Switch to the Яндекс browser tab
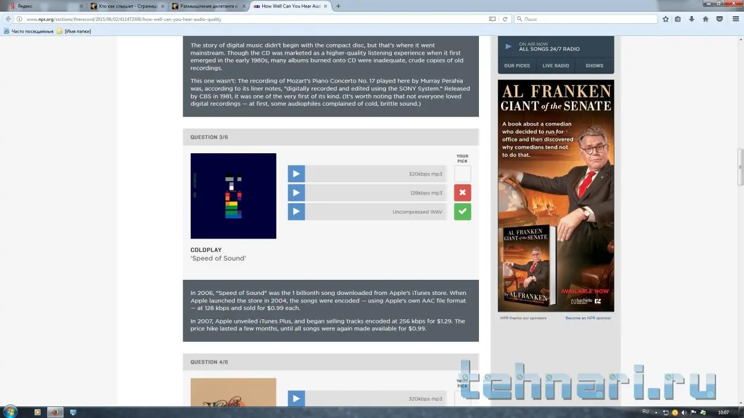Viewport: 744px width, 418px height. 45,6
